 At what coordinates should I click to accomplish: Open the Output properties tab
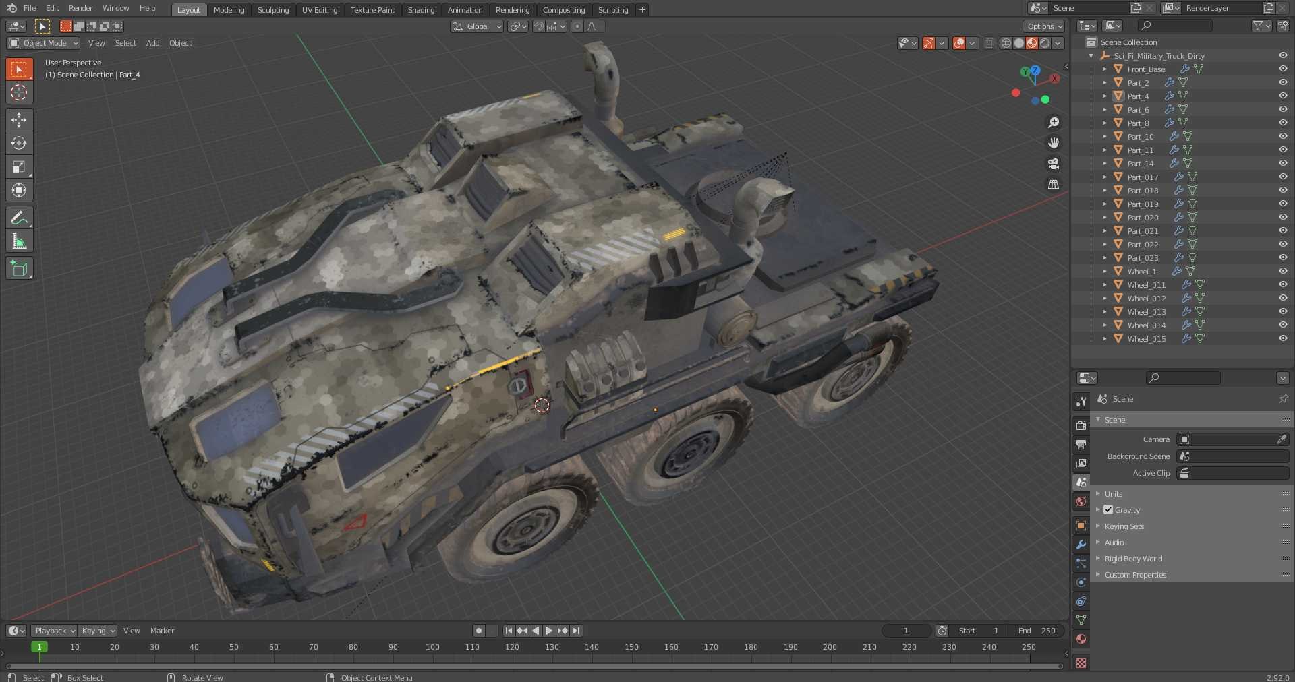1081,445
